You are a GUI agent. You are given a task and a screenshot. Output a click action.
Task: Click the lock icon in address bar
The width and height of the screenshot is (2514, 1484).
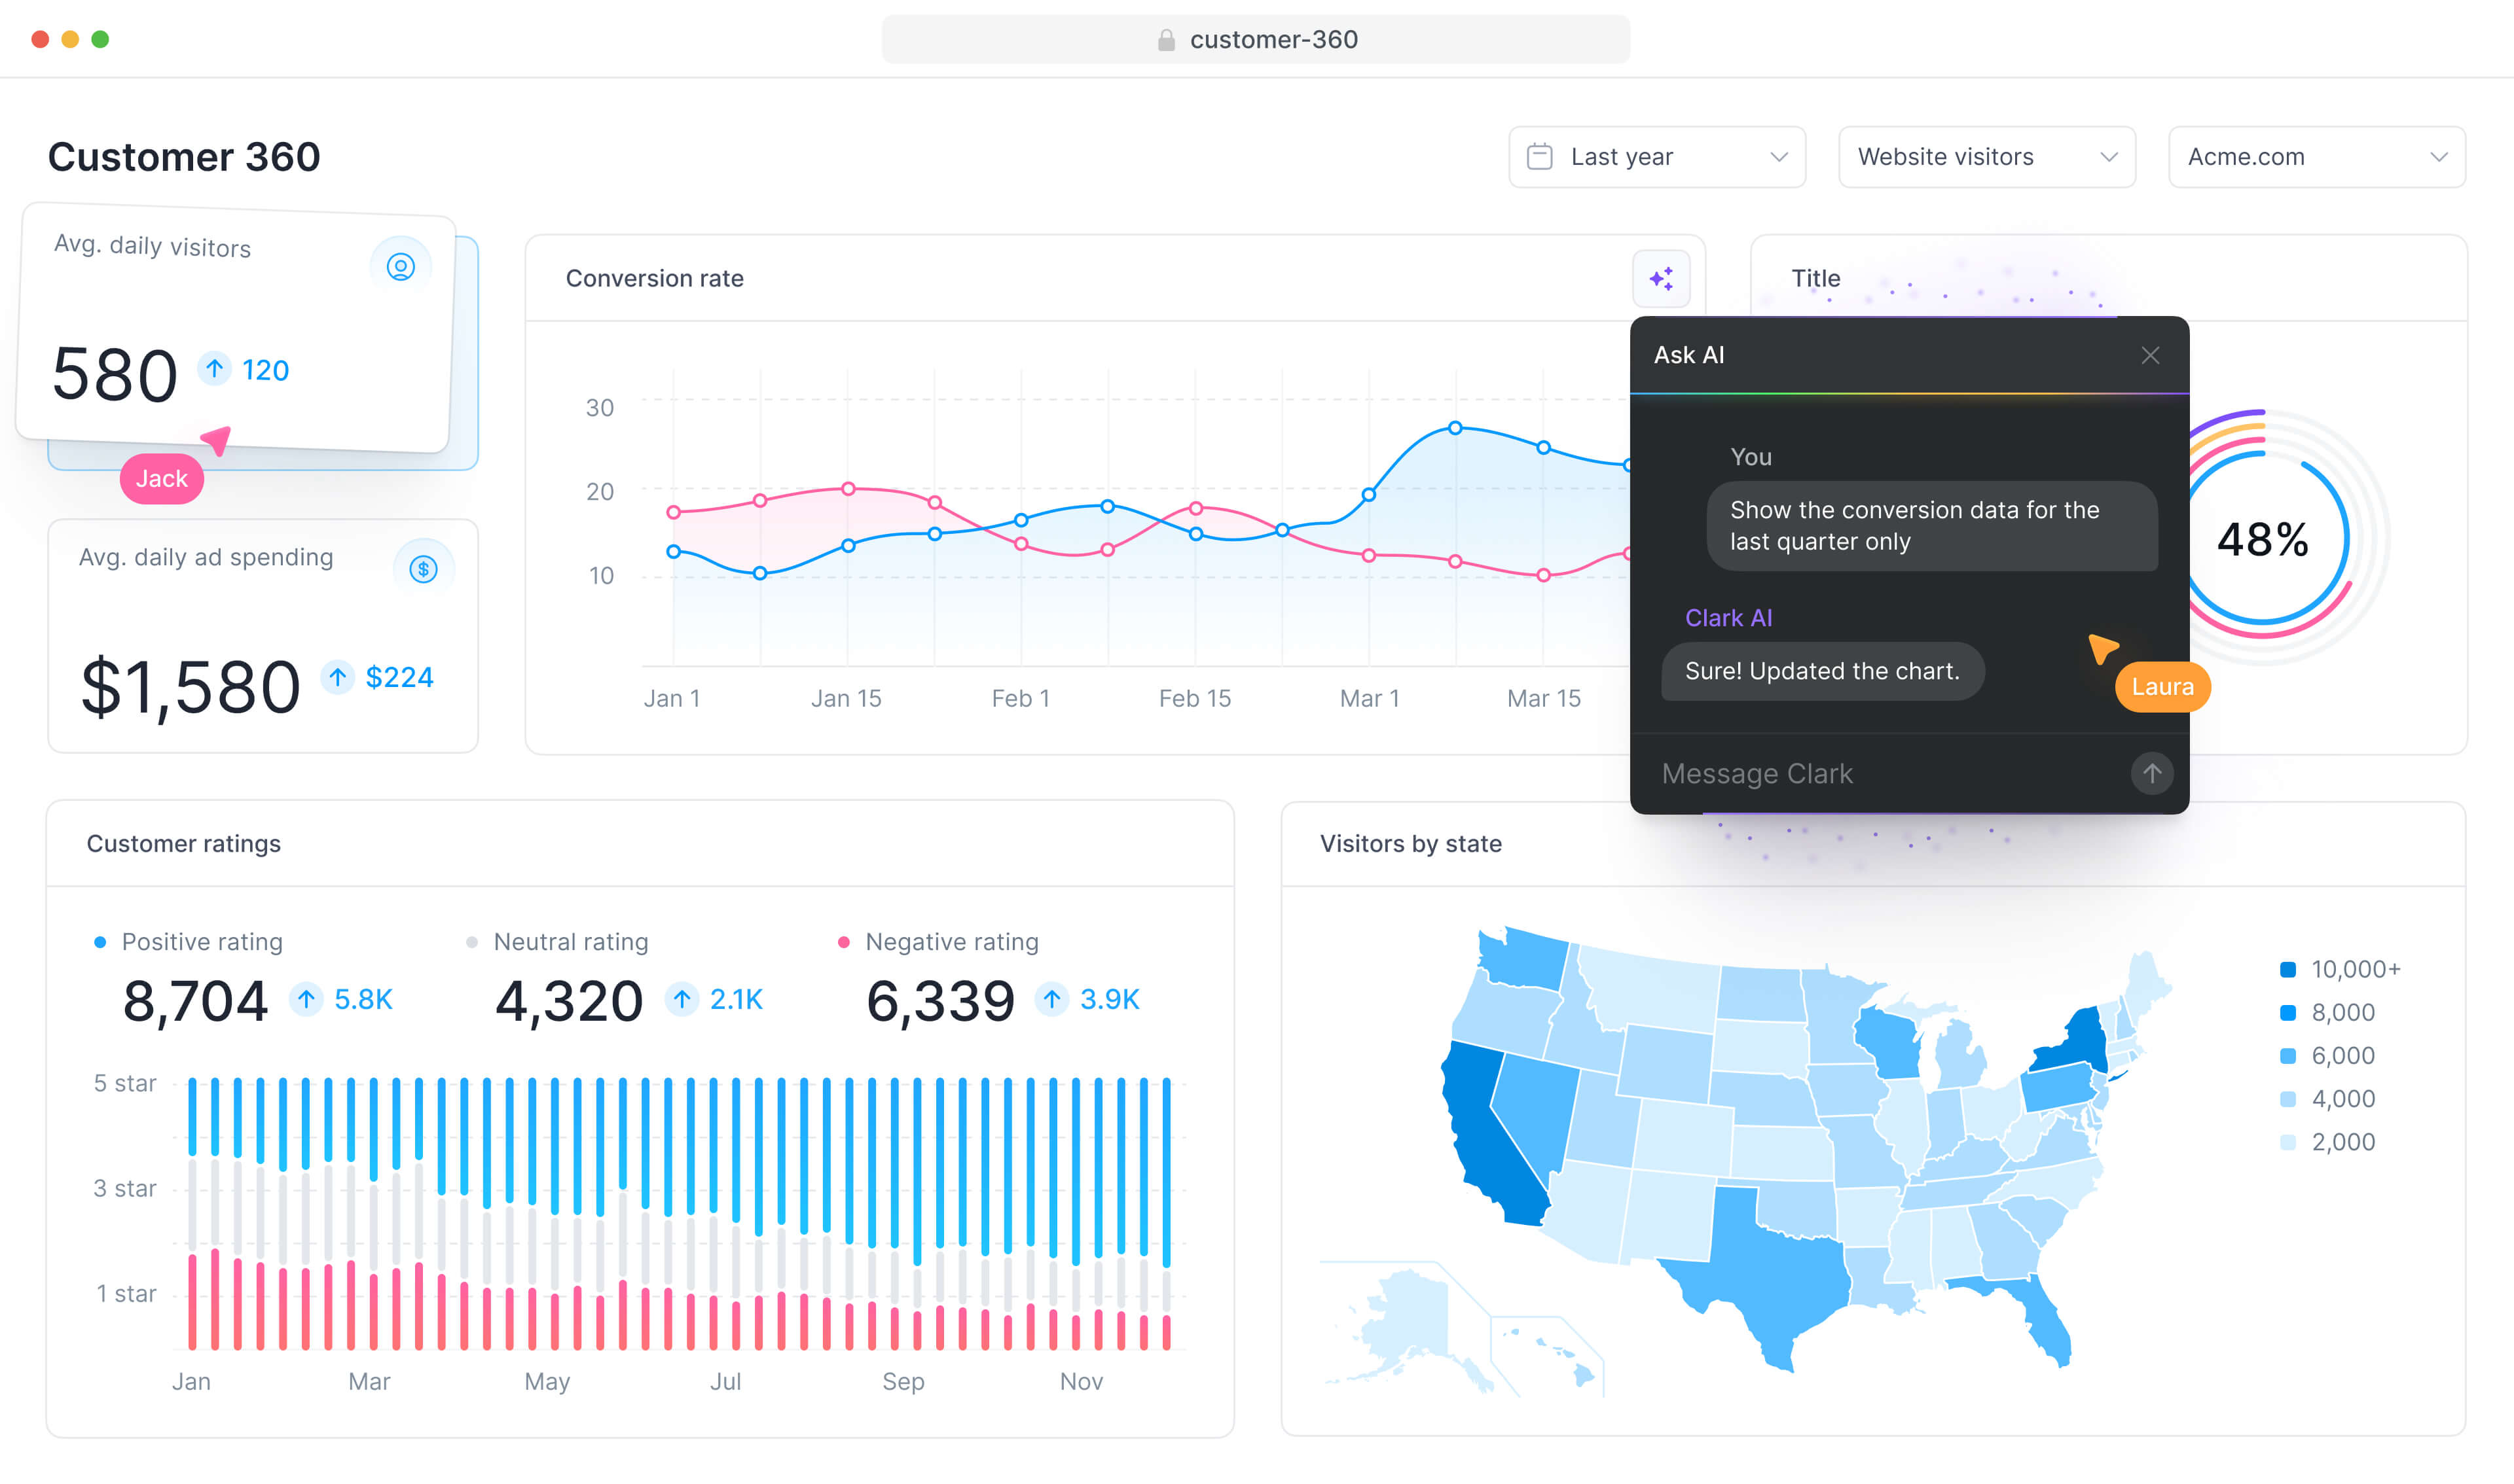(x=1165, y=40)
